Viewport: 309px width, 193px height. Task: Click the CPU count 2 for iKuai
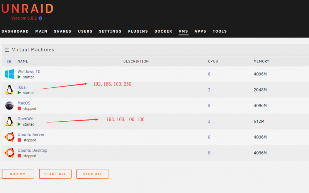(x=209, y=90)
